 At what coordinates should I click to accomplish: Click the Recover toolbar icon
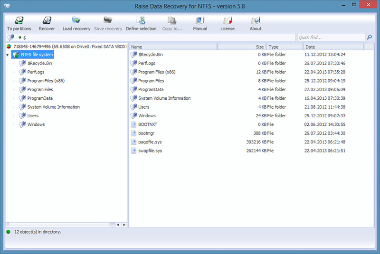coord(47,20)
